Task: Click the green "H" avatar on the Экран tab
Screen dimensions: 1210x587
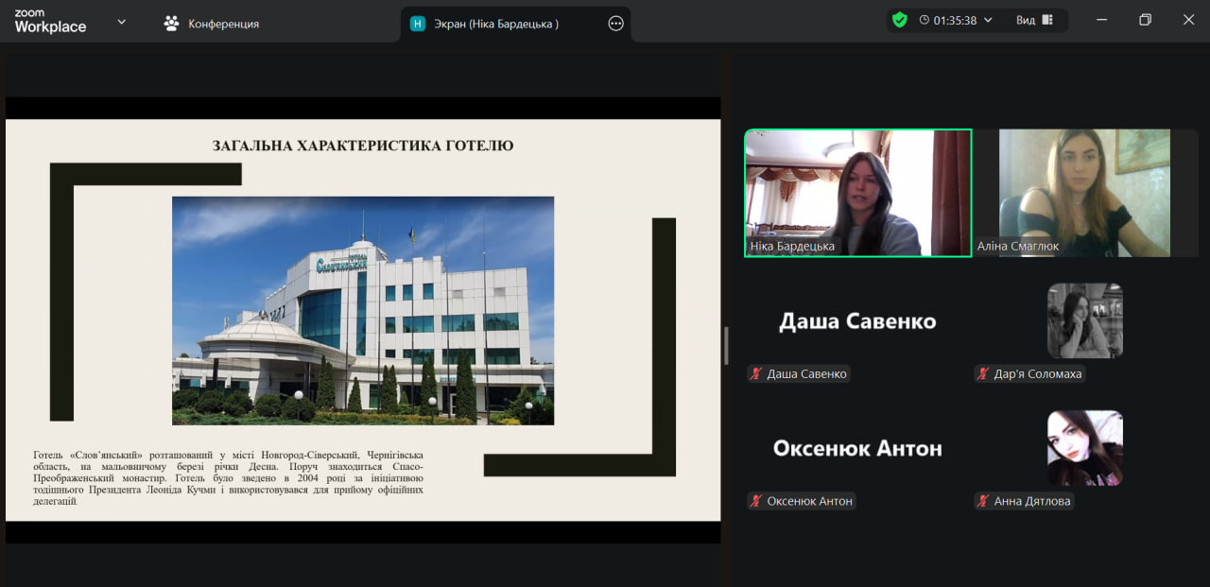Action: (x=418, y=24)
